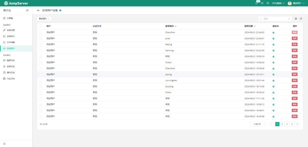Click the 搜索 search input field
Screen dimensions: 308x147
click(275, 18)
